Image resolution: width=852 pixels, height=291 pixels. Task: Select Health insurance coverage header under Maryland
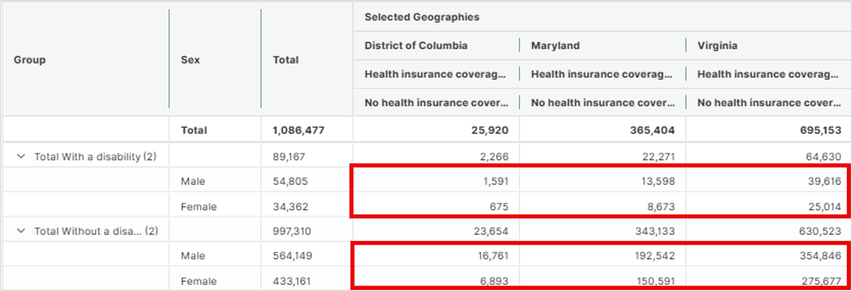600,74
